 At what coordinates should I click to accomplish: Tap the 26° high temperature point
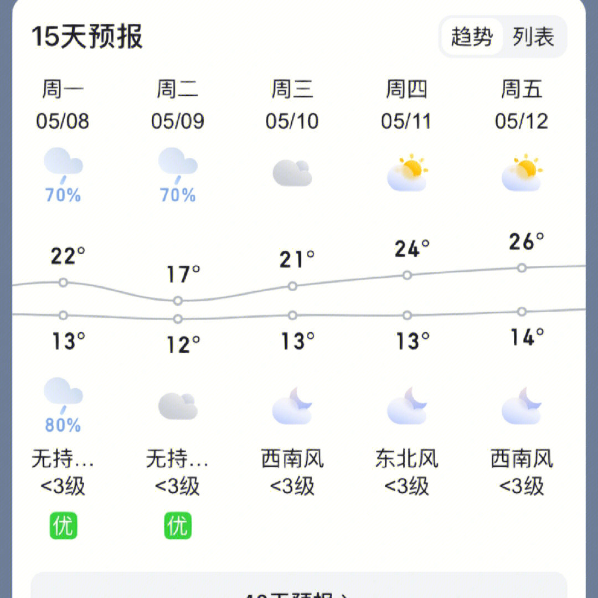click(x=522, y=268)
